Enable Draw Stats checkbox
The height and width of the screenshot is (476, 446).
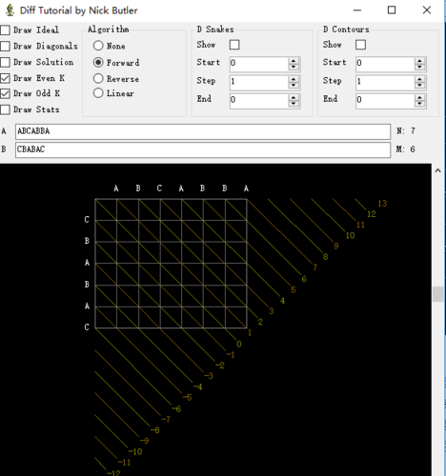[5, 109]
